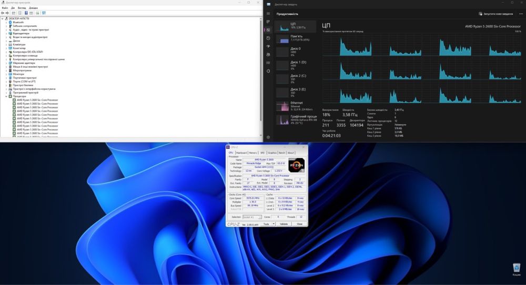Open Services icon in Task Manager sidebar
Viewport: 526px width, 285px height.
pyautogui.click(x=268, y=71)
